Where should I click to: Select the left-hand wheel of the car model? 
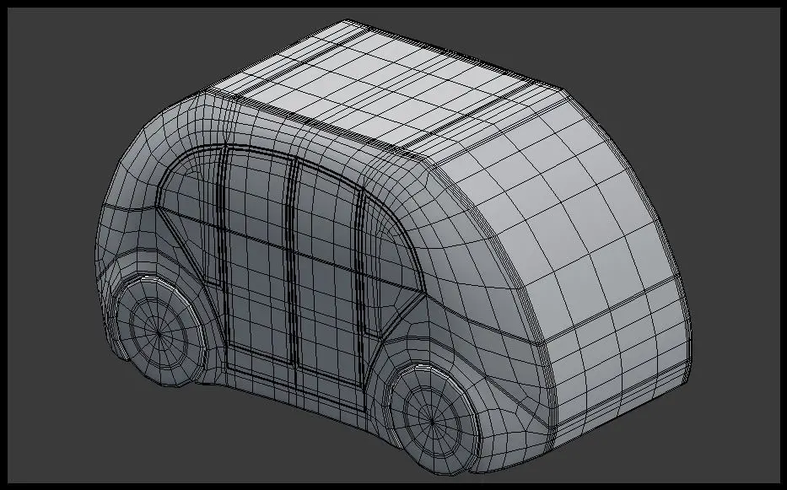160,331
